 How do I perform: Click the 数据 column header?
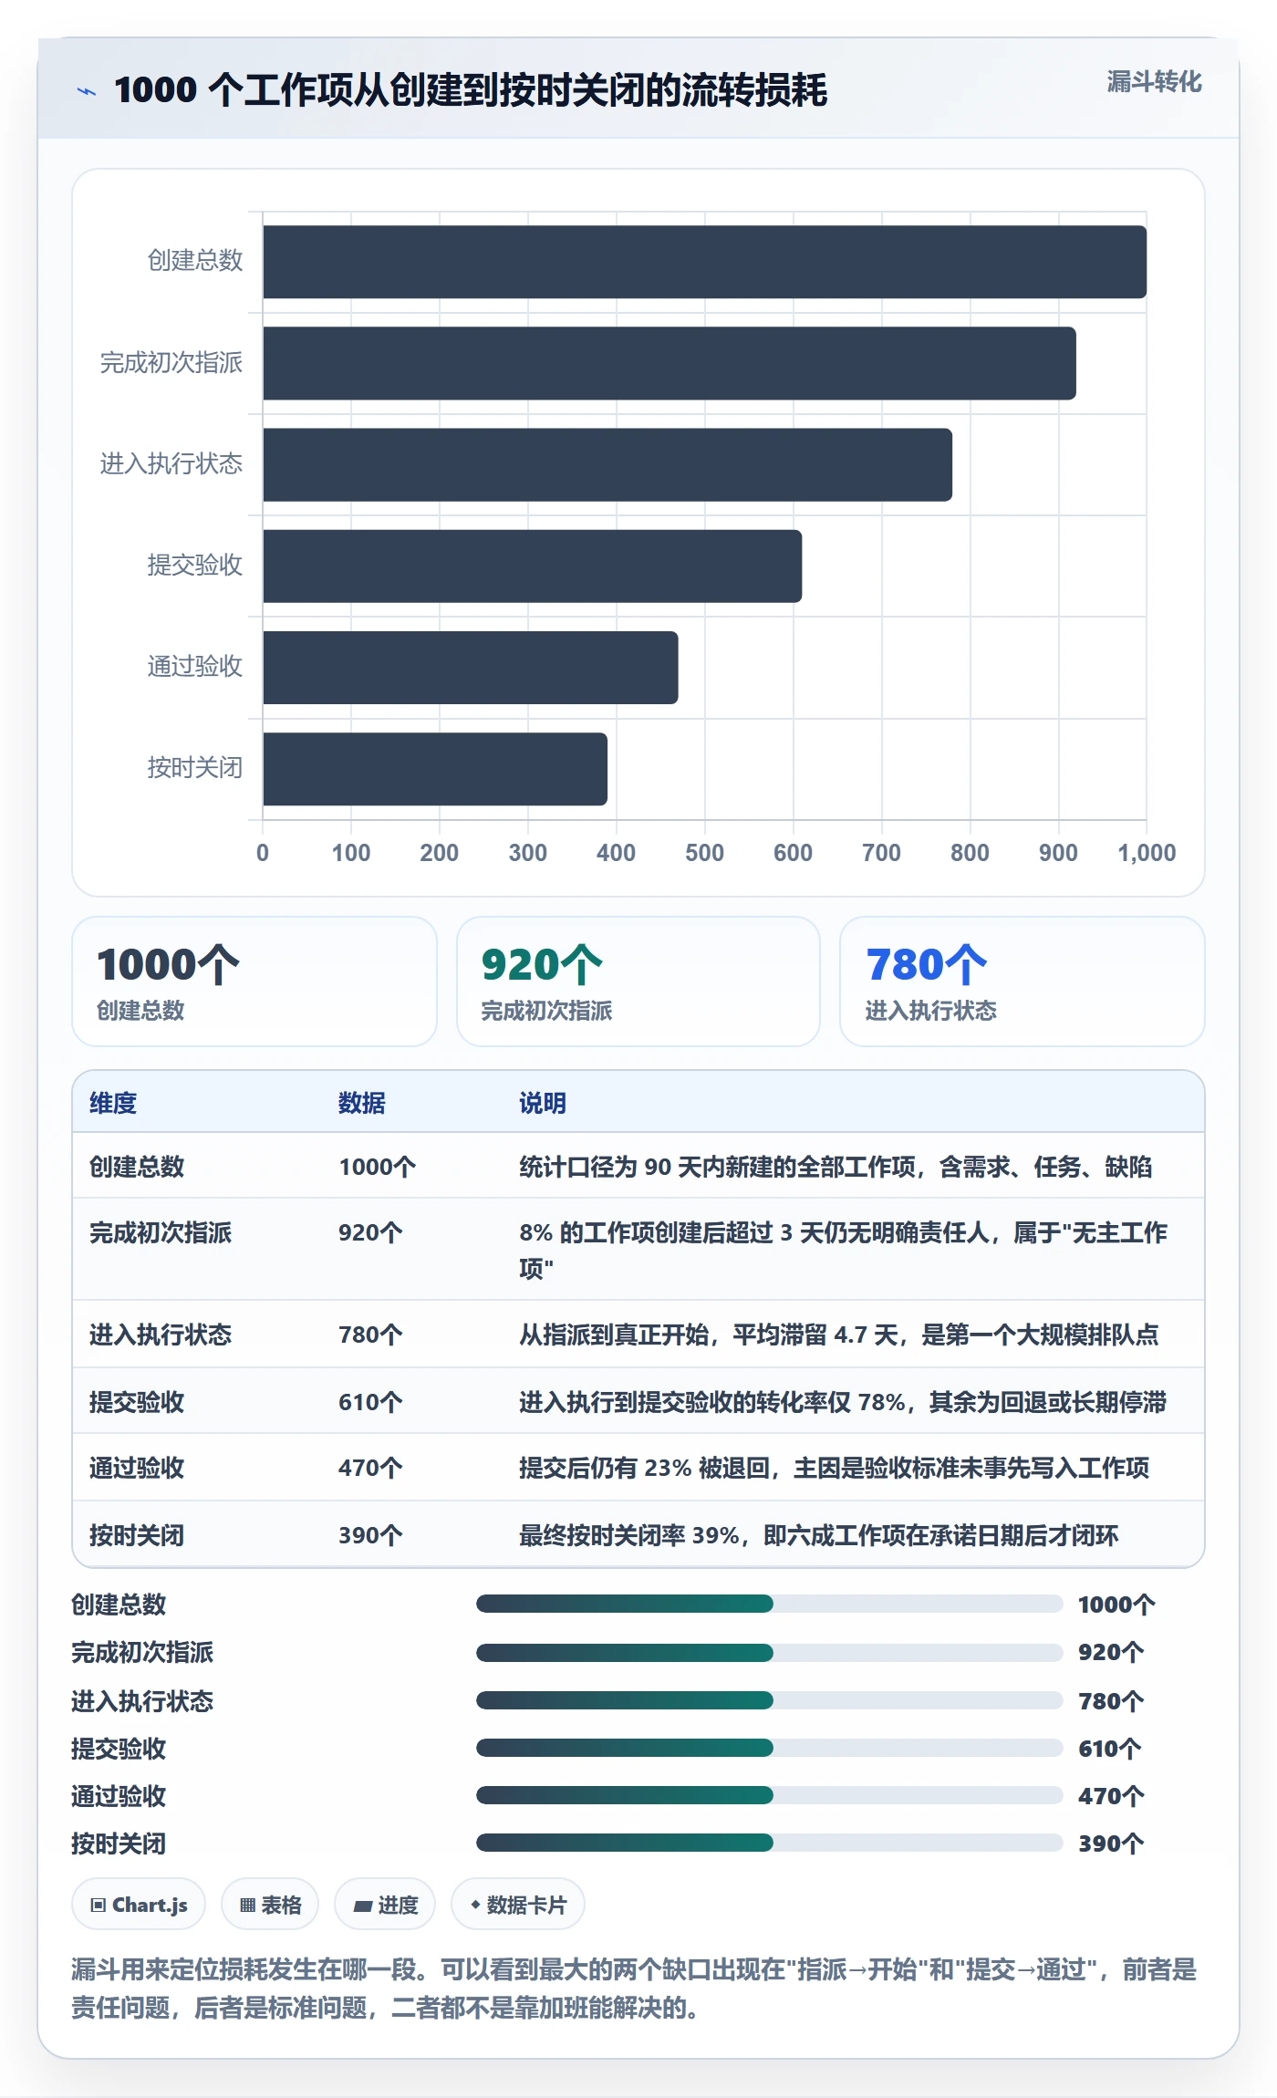362,1103
